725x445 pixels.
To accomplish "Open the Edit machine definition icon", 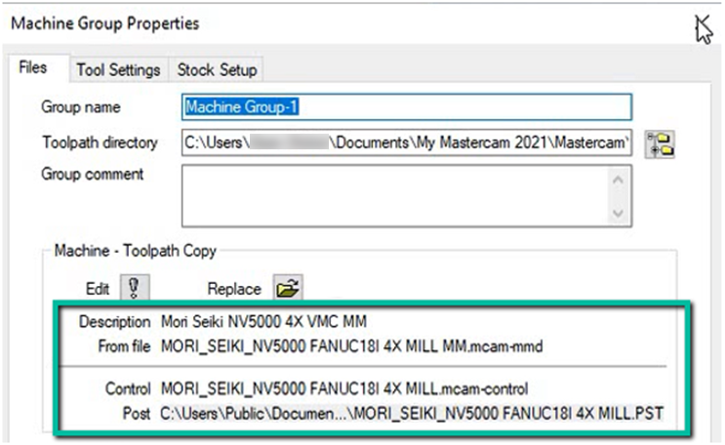I will click(135, 288).
